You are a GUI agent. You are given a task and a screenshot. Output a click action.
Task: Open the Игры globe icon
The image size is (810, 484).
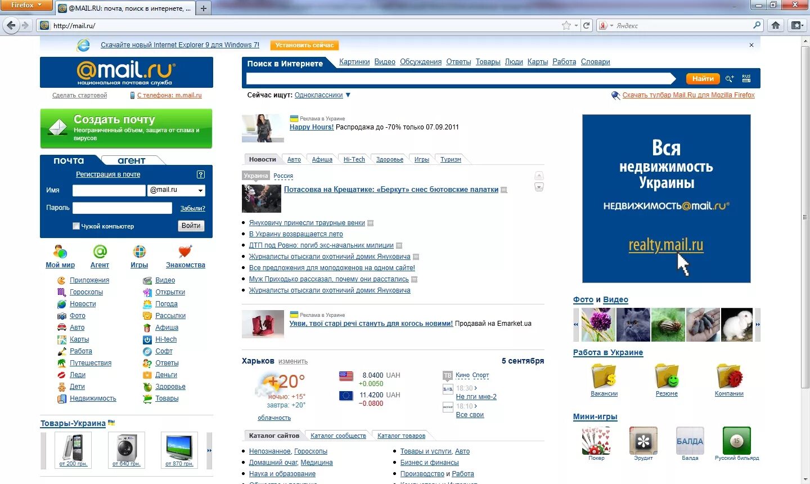(x=139, y=252)
